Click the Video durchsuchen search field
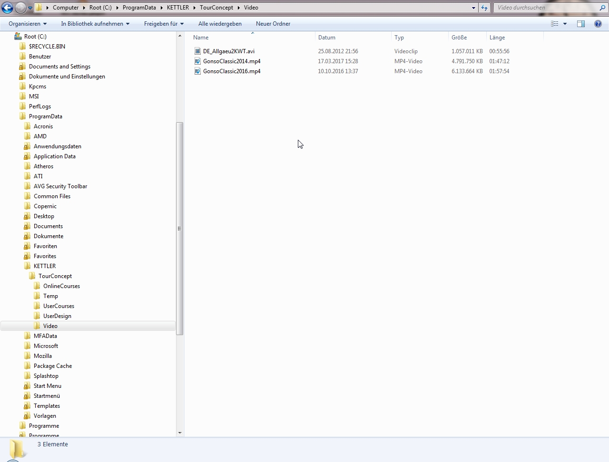 (546, 8)
